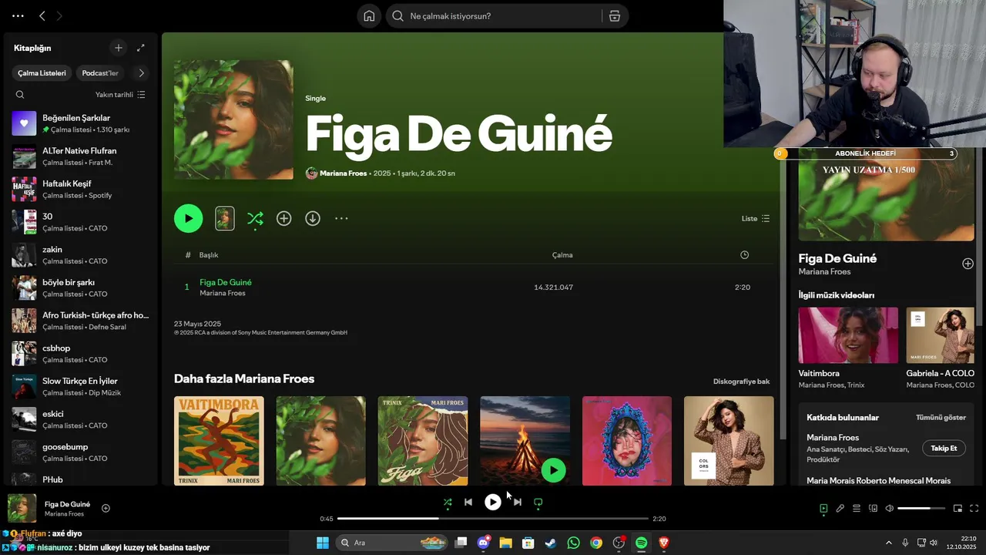The image size is (986, 555).
Task: Open the Trinix Mari Froes Figa cover
Action: (x=423, y=441)
